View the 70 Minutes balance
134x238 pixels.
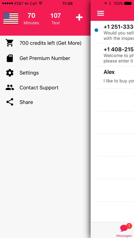click(x=31, y=19)
